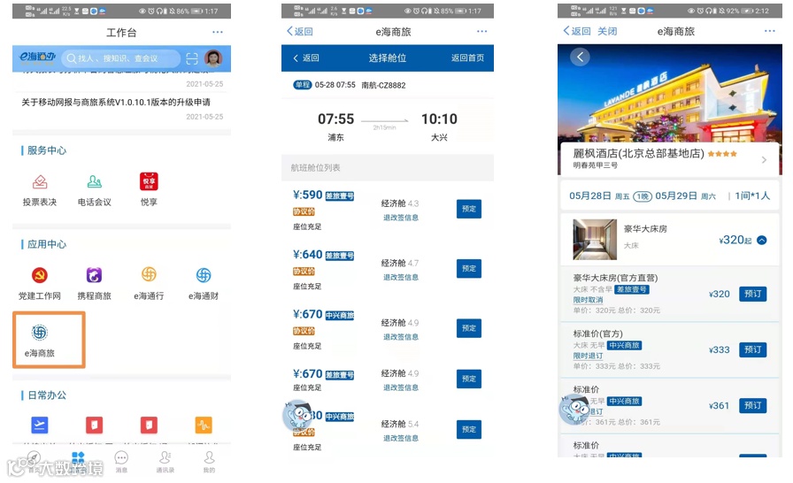Tap 返回 in the flight screen top bar
This screenshot has height=483, width=793.
300,31
